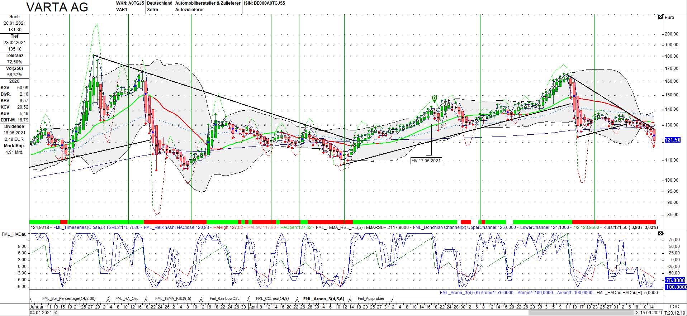Click the right arrow of the time scrollbar
687x316 pixels.
[636, 313]
